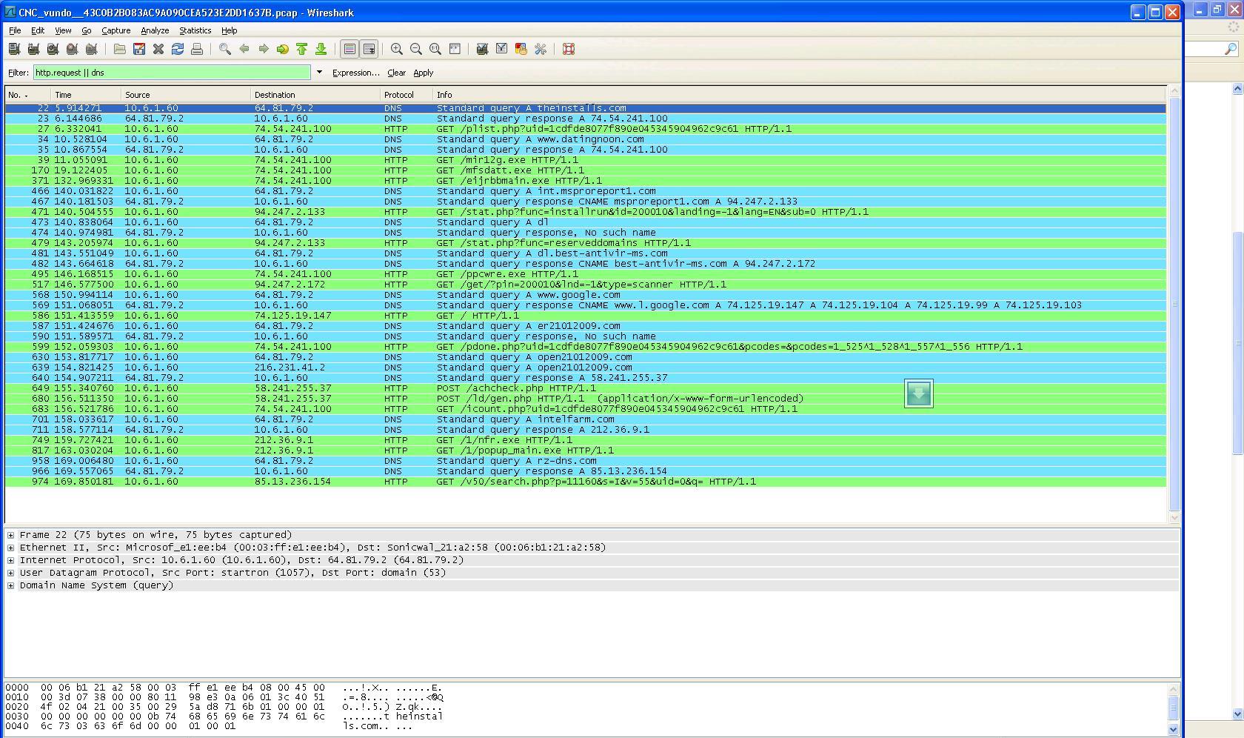The image size is (1244, 738).
Task: Zoom in on packet text
Action: coord(396,49)
